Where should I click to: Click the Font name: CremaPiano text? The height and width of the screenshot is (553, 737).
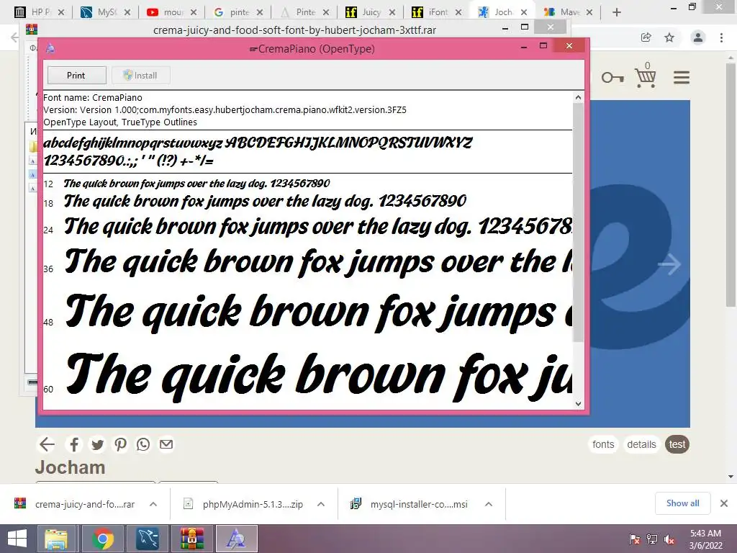point(93,98)
